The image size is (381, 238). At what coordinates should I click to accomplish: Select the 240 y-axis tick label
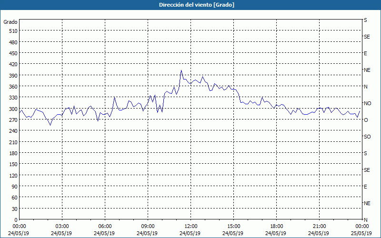14,131
